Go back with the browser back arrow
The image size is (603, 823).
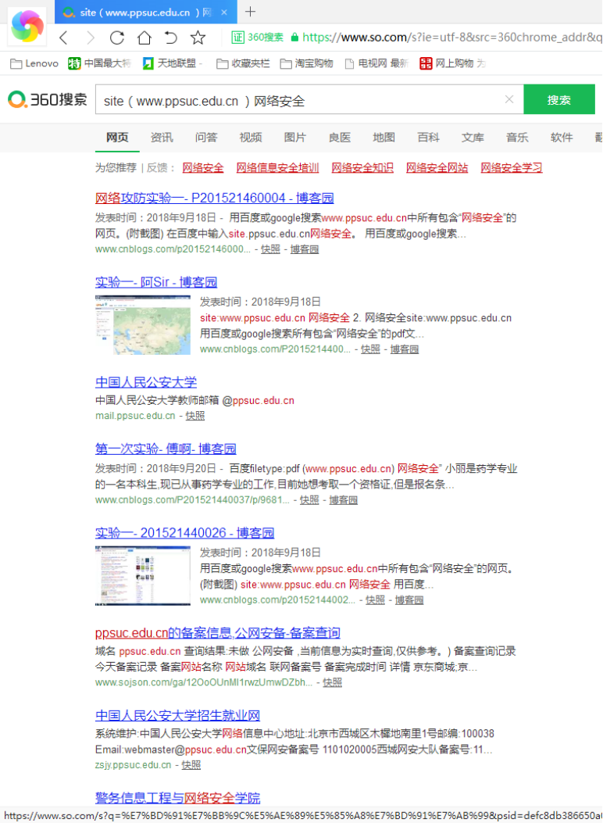click(63, 38)
